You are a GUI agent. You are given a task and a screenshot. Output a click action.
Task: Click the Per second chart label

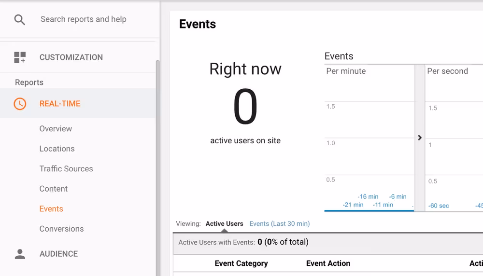coord(448,71)
